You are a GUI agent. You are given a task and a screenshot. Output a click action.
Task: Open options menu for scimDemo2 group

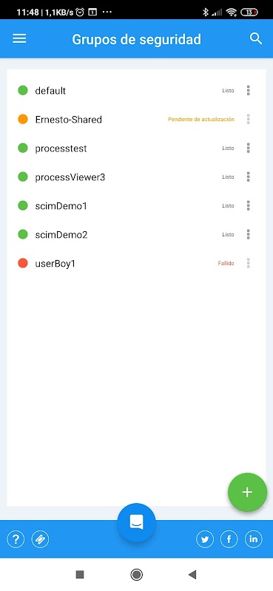248,234
